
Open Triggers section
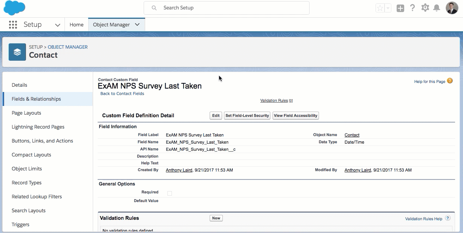[48, 224]
